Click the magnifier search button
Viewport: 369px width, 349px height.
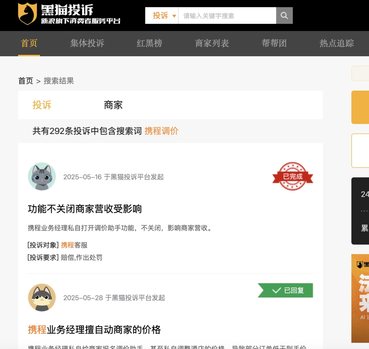pos(284,16)
